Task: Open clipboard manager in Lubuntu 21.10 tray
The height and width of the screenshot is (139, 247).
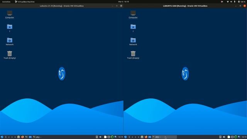Action: pos(105,137)
